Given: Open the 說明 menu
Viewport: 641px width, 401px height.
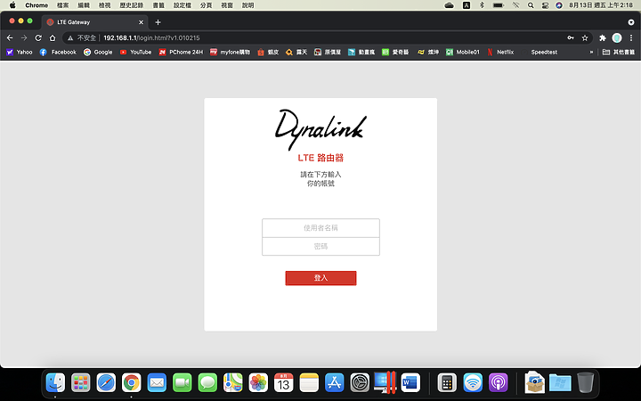Looking at the screenshot, I should (247, 5).
